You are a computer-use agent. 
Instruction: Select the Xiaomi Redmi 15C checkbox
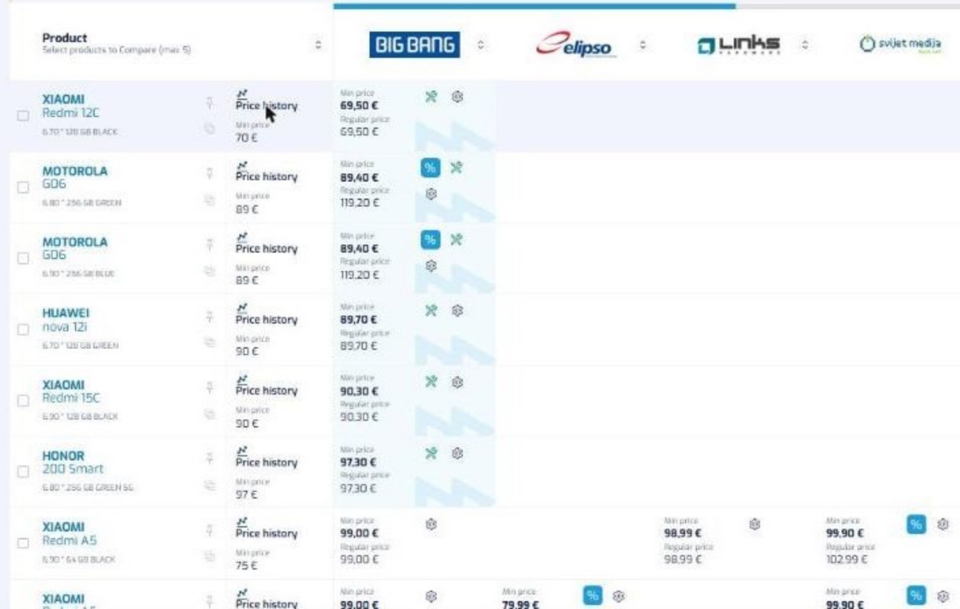coord(23,401)
